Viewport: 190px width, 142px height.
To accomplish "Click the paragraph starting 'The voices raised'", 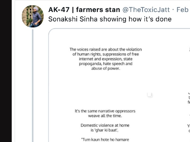I will [x=106, y=59].
